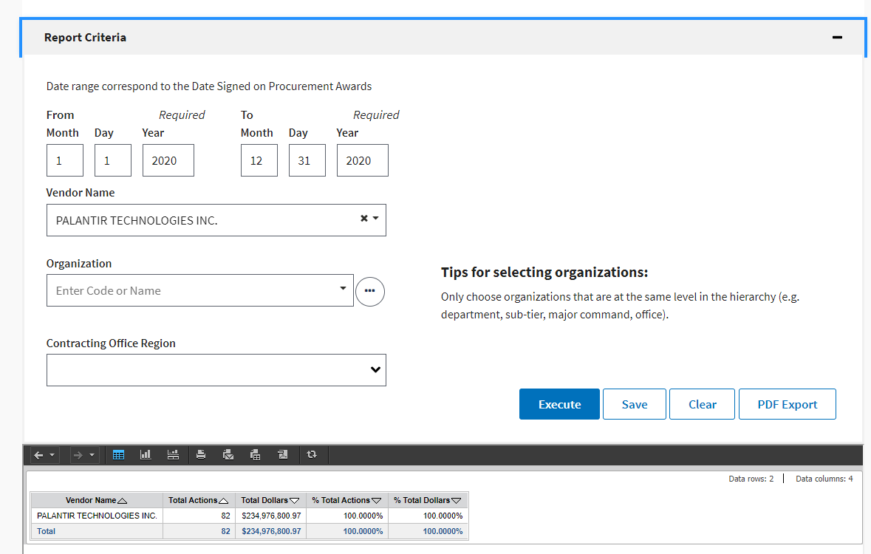871x554 pixels.
Task: Click the back arrow in report toolbar
Action: click(x=39, y=455)
